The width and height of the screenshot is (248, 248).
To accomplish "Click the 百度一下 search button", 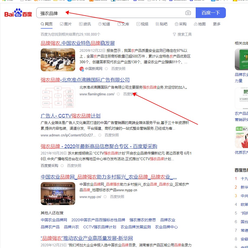I will click(211, 13).
